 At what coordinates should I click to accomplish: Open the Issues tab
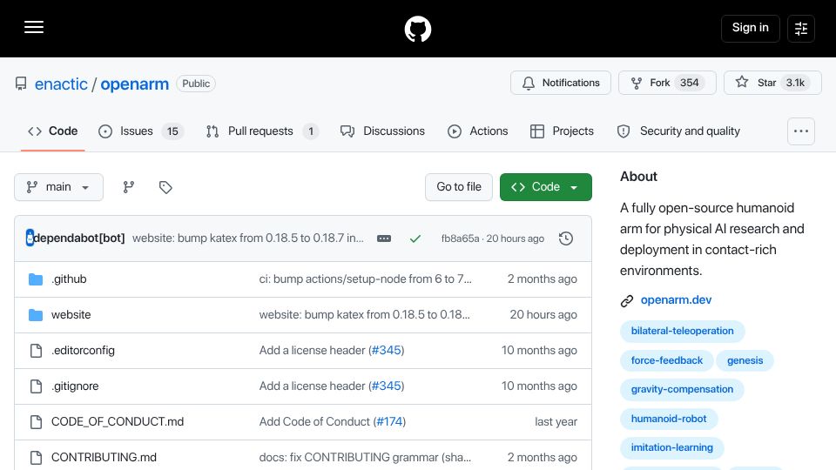pyautogui.click(x=141, y=131)
